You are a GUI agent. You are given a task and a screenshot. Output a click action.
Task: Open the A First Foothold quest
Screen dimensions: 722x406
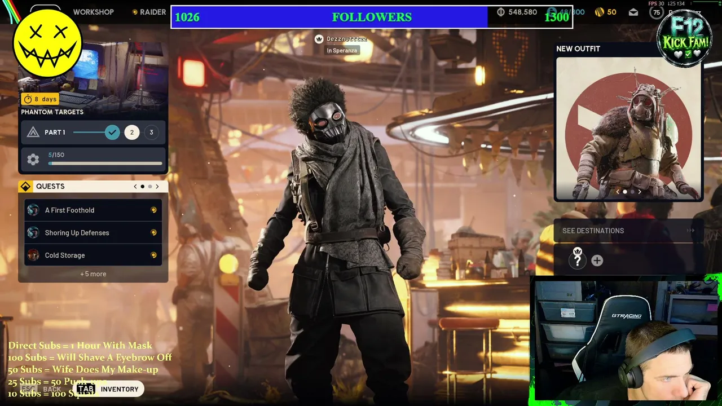click(x=93, y=210)
